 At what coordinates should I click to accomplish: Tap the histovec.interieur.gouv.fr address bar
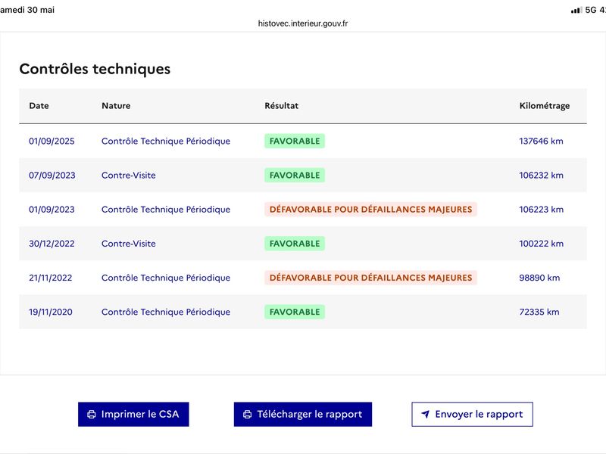(x=302, y=23)
